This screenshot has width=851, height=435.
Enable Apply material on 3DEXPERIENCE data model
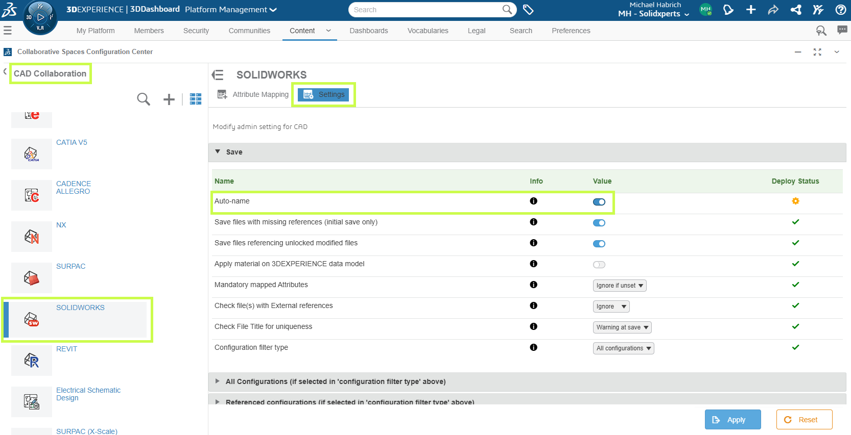pos(599,265)
